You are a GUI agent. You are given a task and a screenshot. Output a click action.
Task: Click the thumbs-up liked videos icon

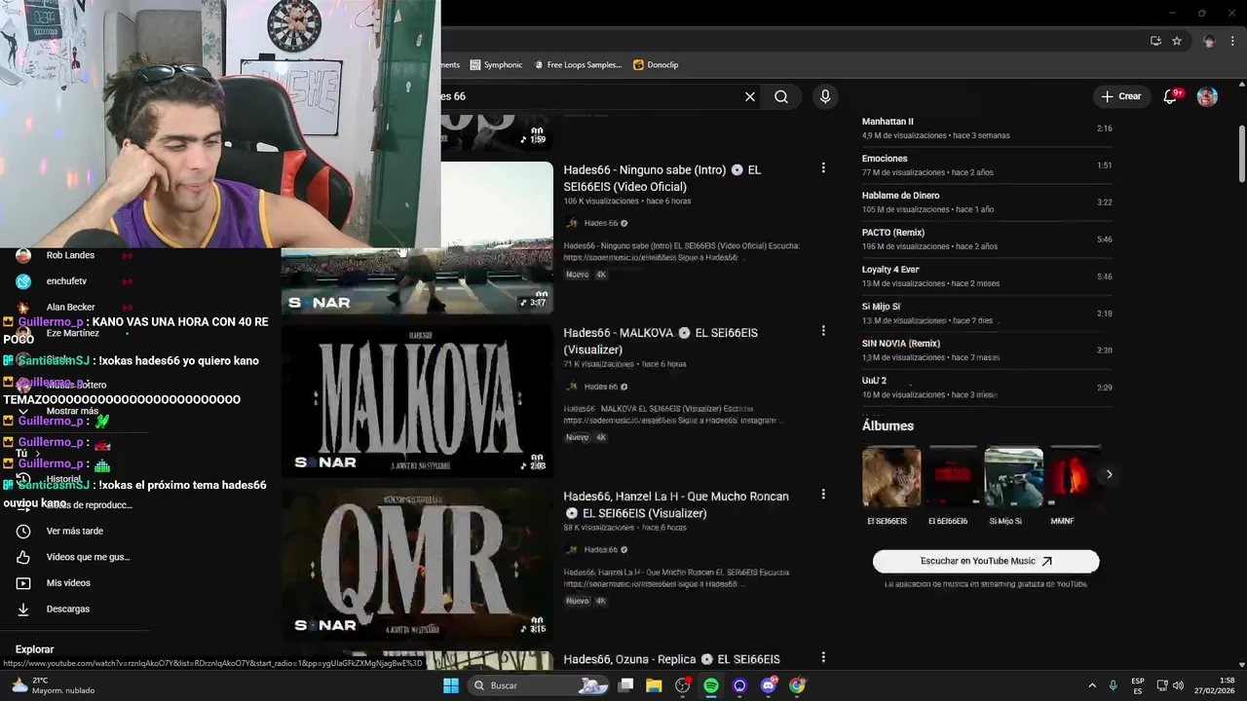click(x=23, y=557)
